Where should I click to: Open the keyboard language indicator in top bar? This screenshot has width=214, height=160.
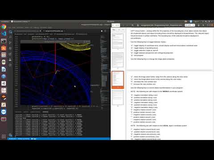pos(197,21)
